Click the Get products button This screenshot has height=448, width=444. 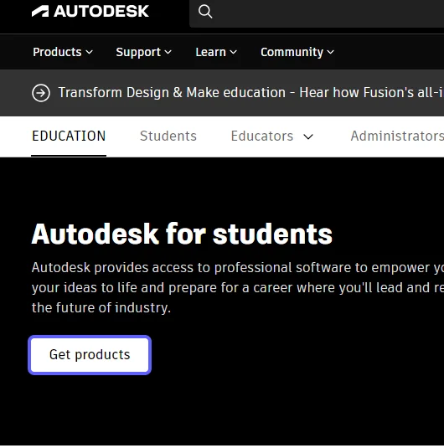point(90,355)
